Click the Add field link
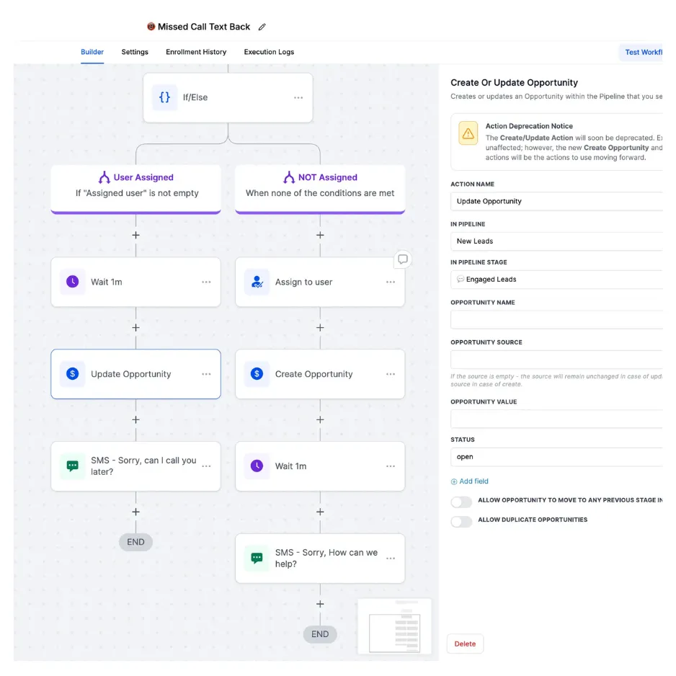Viewport: 676px width, 676px height. point(473,481)
